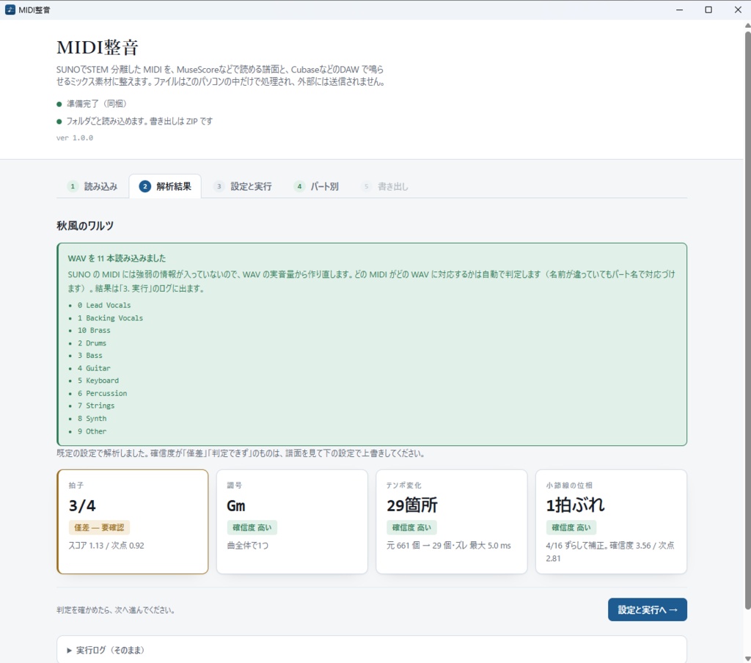751x663 pixels.
Task: Click the テンポ変化 29箇所 card
Action: pyautogui.click(x=451, y=521)
